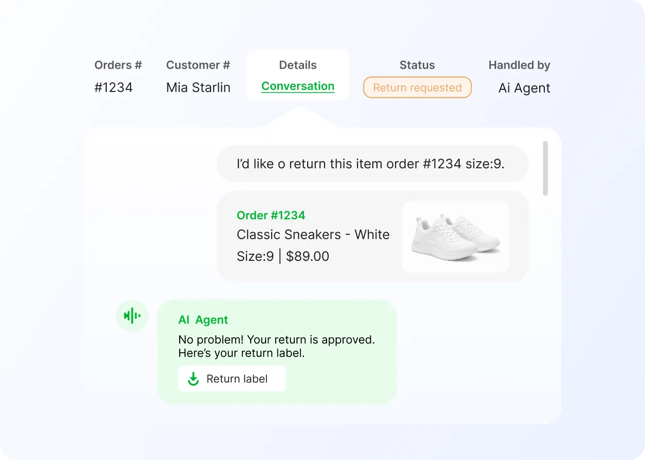The width and height of the screenshot is (645, 460).
Task: Click the Order #1234 green link
Action: tap(271, 216)
